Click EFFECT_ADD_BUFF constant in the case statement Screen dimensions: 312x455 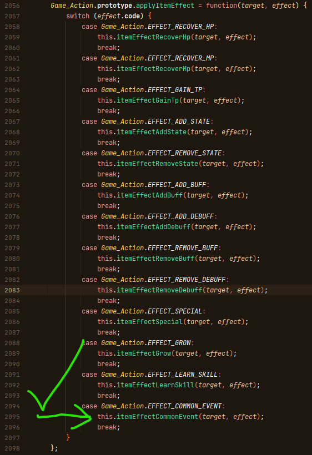point(177,185)
